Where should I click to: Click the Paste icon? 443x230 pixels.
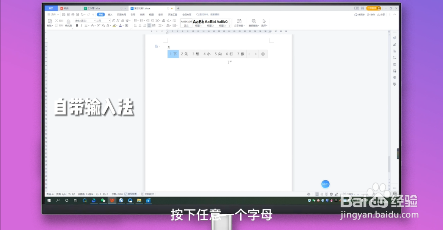pos(50,22)
